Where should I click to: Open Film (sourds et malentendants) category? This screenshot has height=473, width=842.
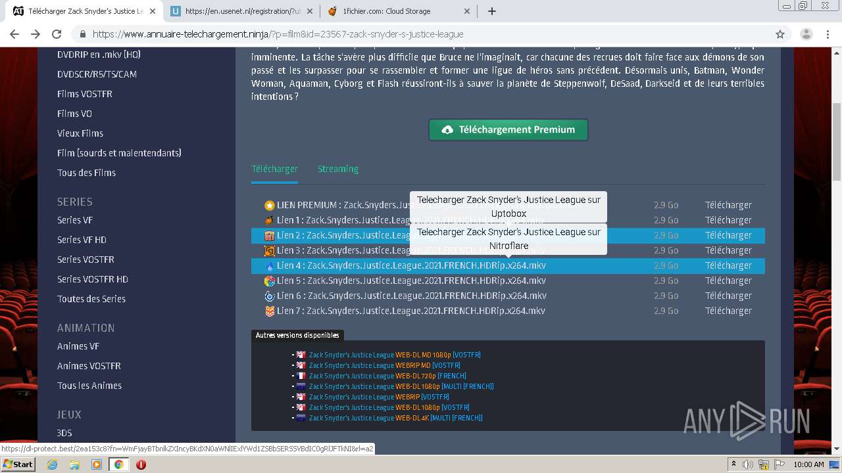119,153
